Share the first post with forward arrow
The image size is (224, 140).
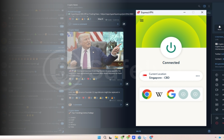tap(124, 24)
